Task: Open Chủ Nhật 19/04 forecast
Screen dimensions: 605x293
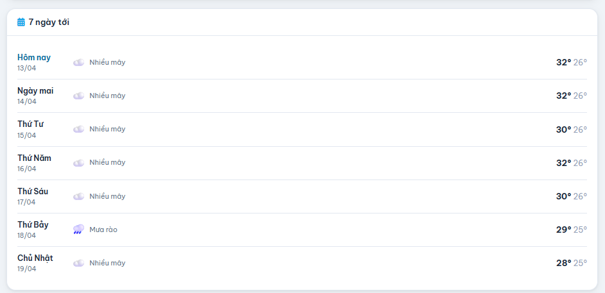Action: pos(302,263)
